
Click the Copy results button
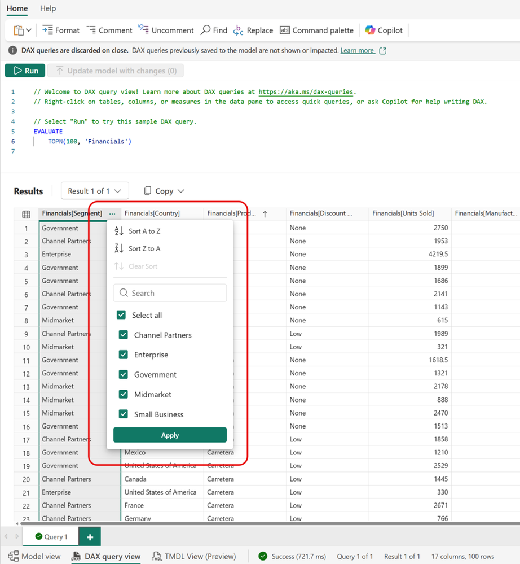click(x=158, y=191)
